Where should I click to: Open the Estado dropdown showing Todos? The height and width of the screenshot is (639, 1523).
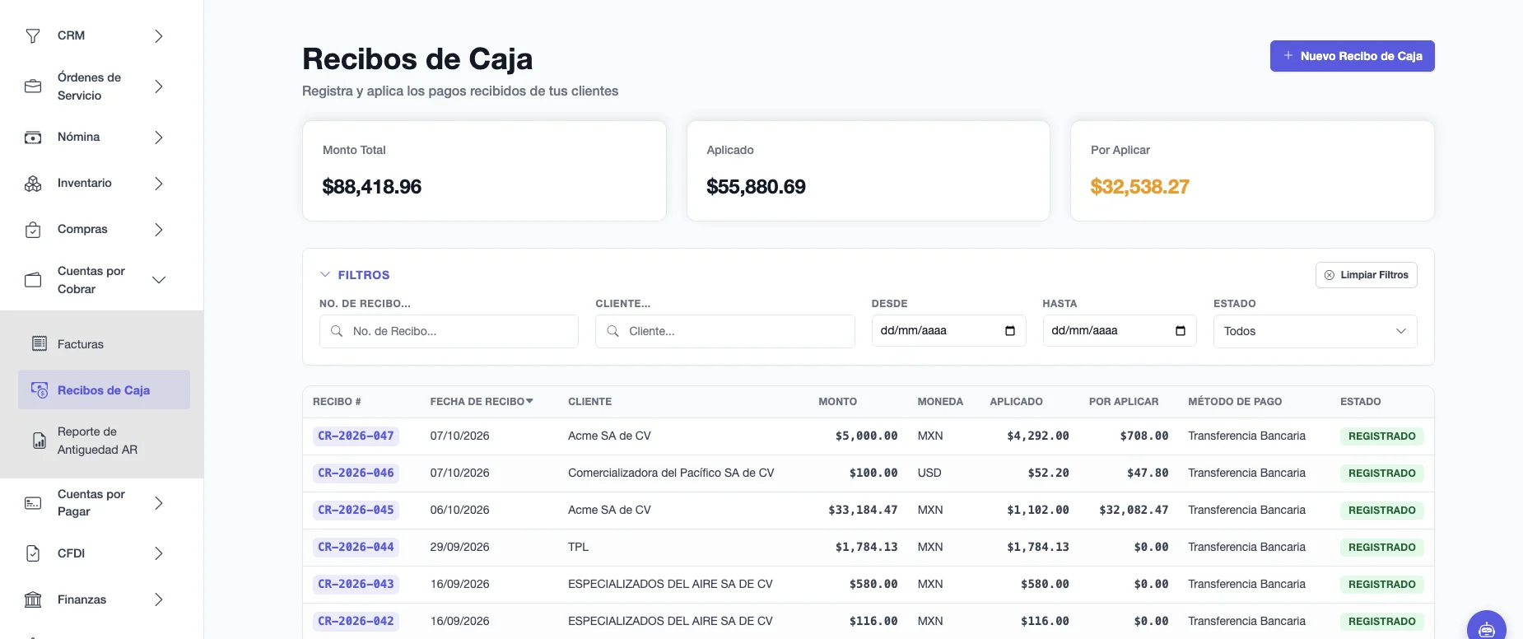(x=1315, y=331)
